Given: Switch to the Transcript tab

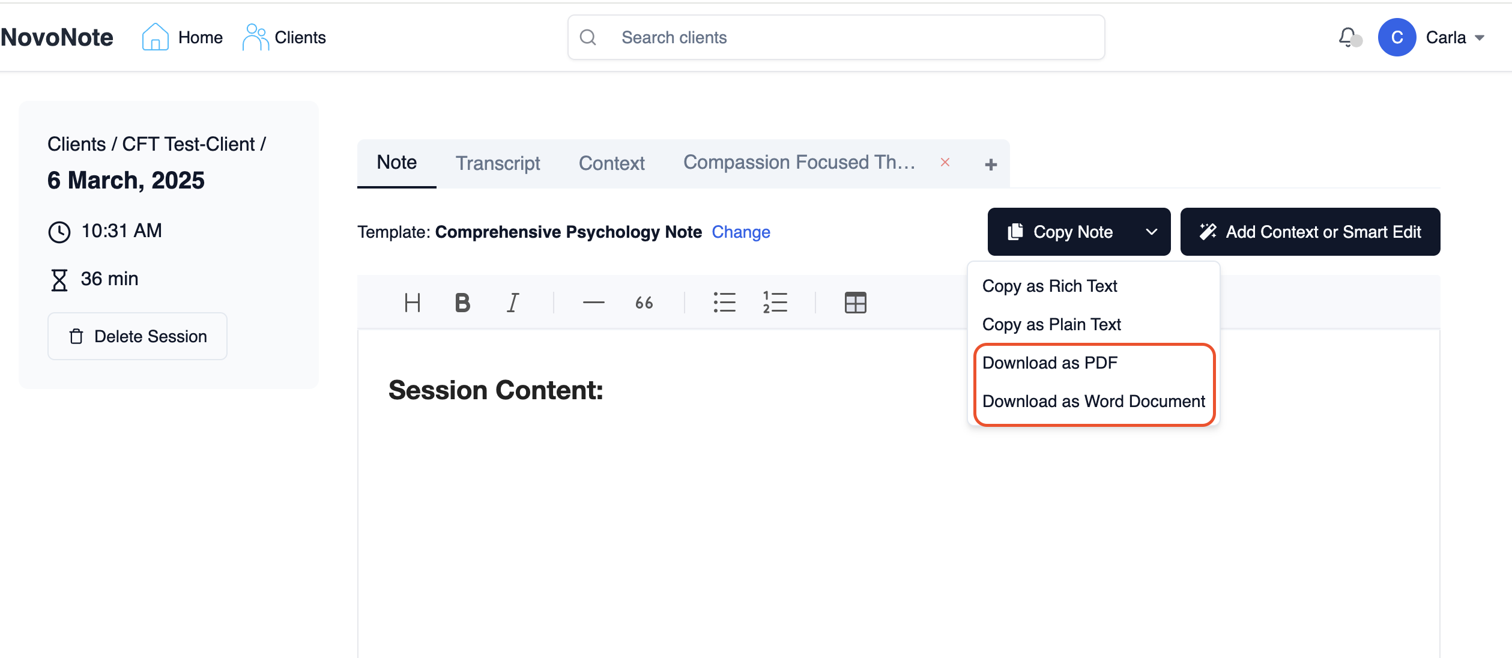Looking at the screenshot, I should pos(498,163).
